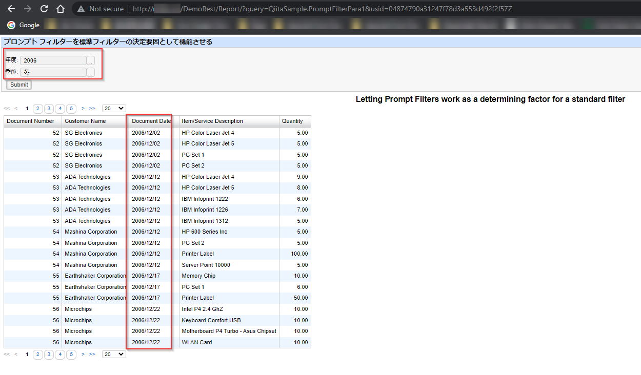Go to next page in bottom pager
The width and height of the screenshot is (641, 375).
[83, 354]
